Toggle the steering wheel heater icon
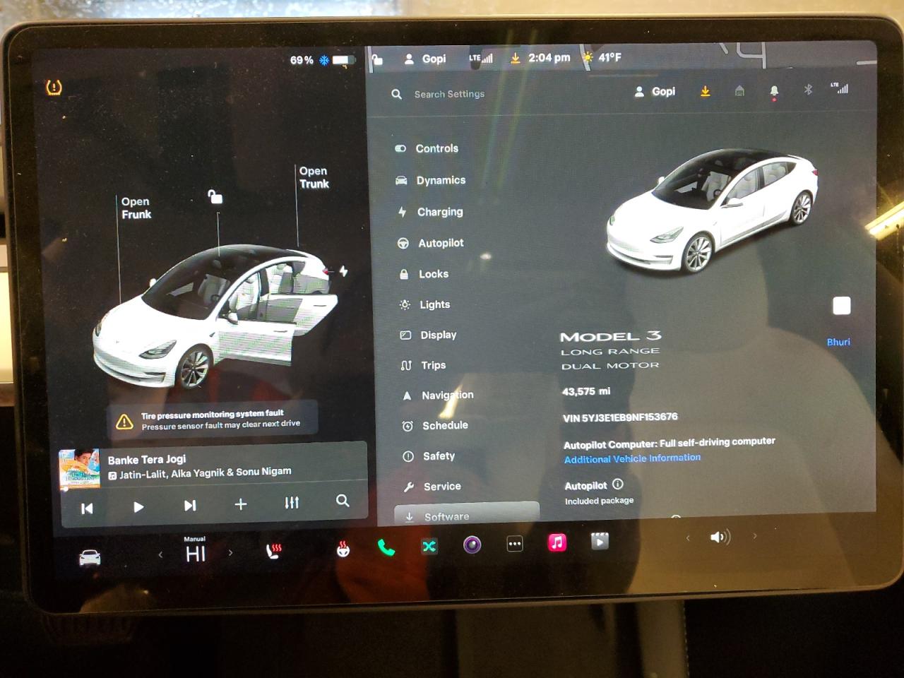Screen dimensions: 904x678 pyautogui.click(x=343, y=549)
